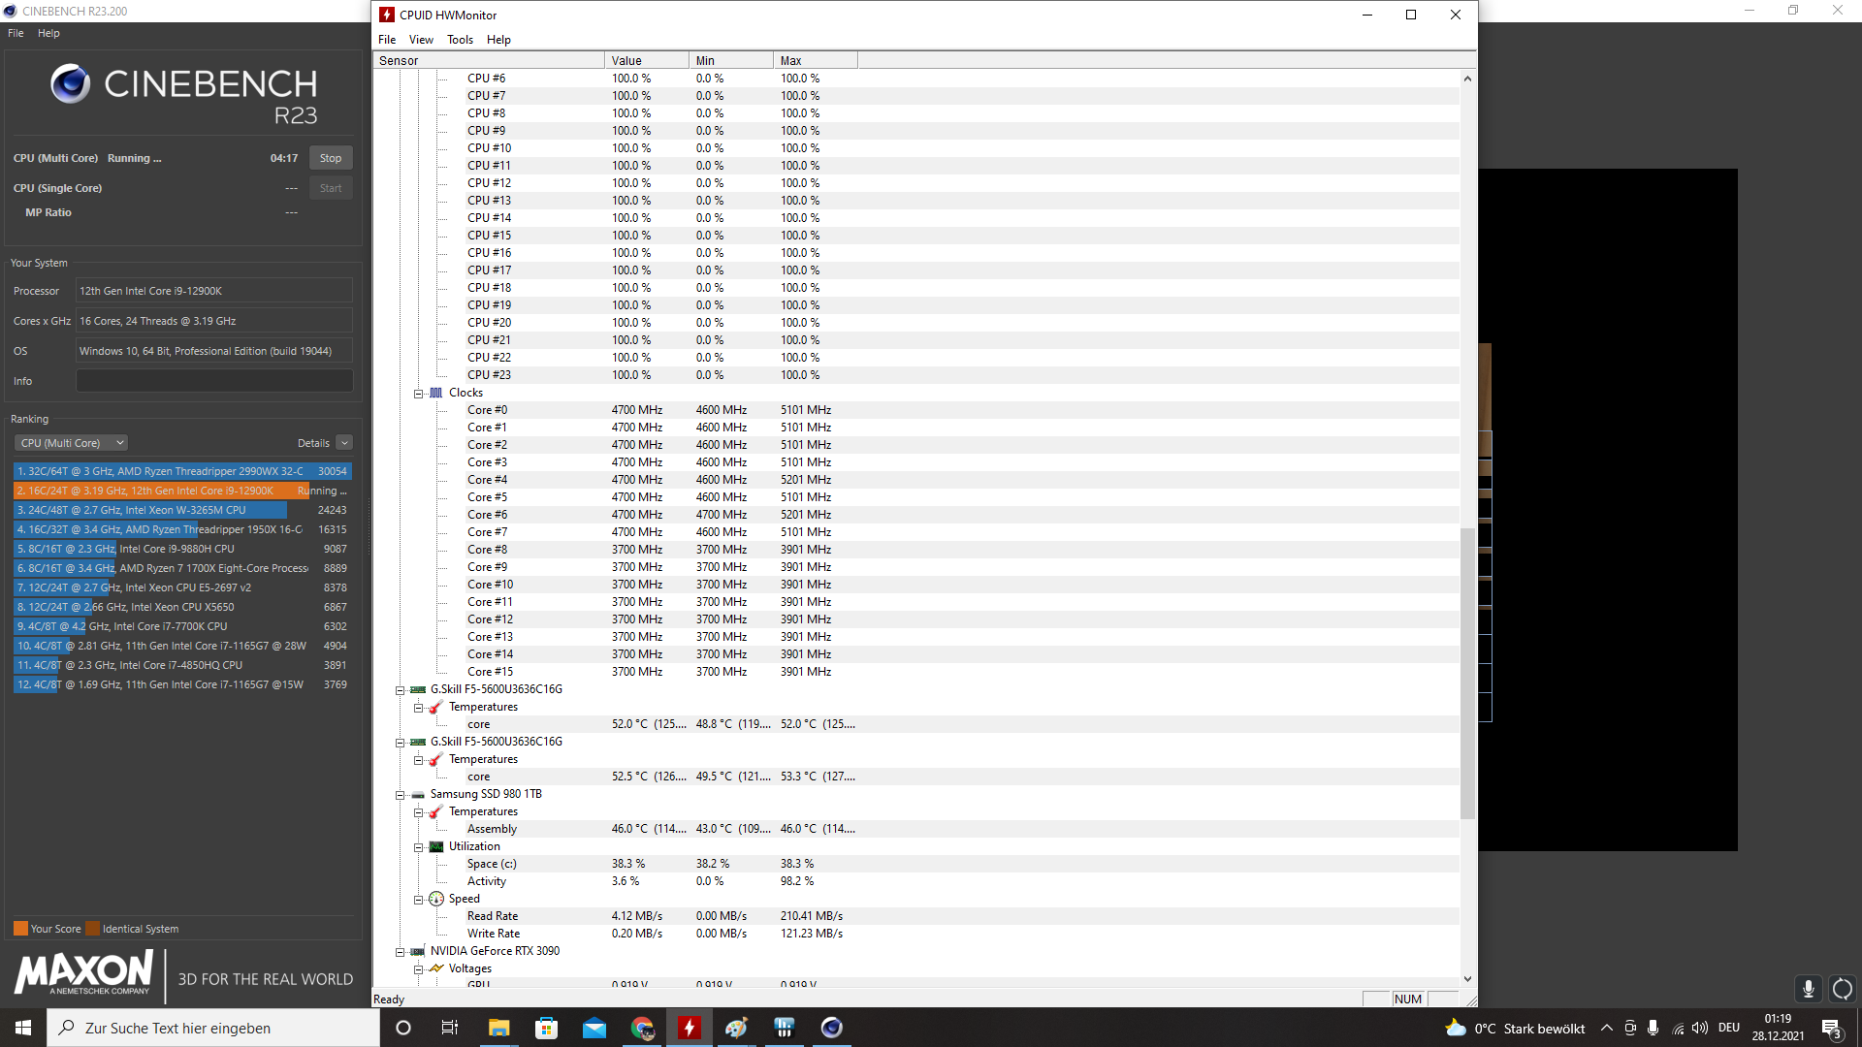Click the microphone icon at bottom right
The height and width of the screenshot is (1047, 1862).
1808,989
